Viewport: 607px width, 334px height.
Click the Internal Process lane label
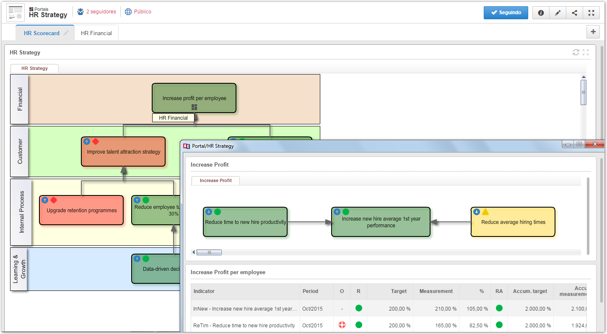pyautogui.click(x=21, y=212)
